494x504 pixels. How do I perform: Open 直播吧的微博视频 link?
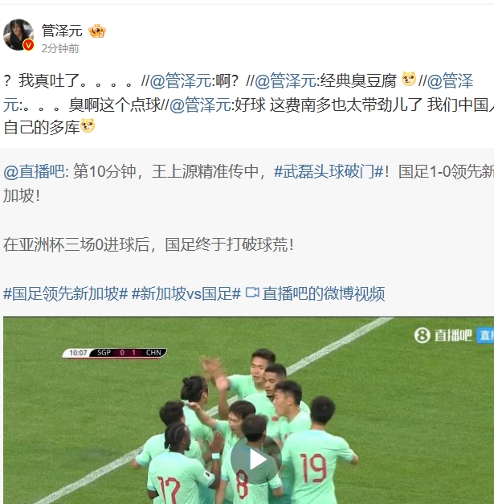[324, 293]
